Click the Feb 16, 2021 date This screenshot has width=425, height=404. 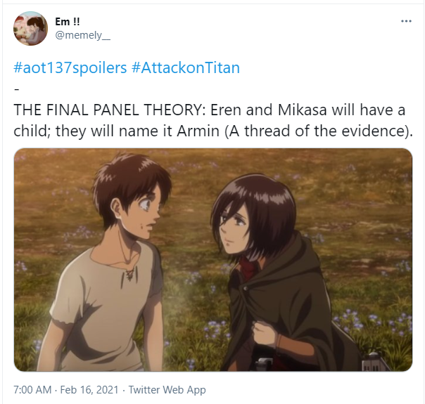point(89,390)
